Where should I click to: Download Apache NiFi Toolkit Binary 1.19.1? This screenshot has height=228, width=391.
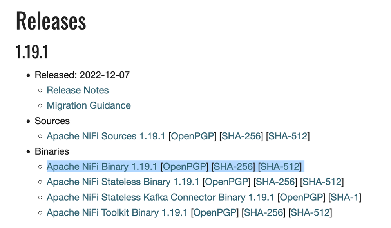click(x=117, y=213)
